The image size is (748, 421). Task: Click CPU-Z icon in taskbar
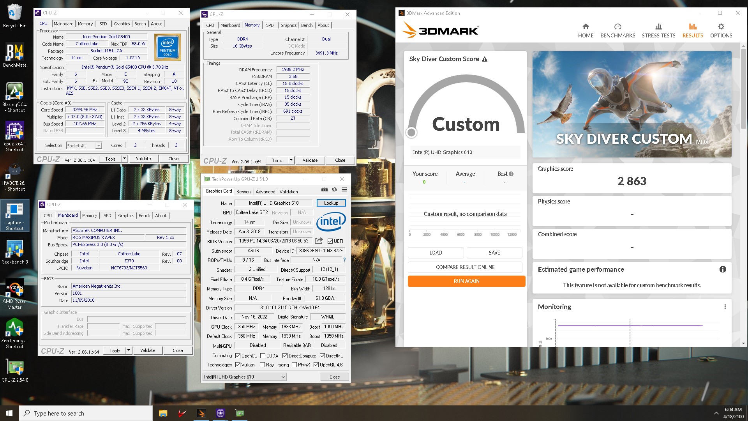click(x=221, y=413)
